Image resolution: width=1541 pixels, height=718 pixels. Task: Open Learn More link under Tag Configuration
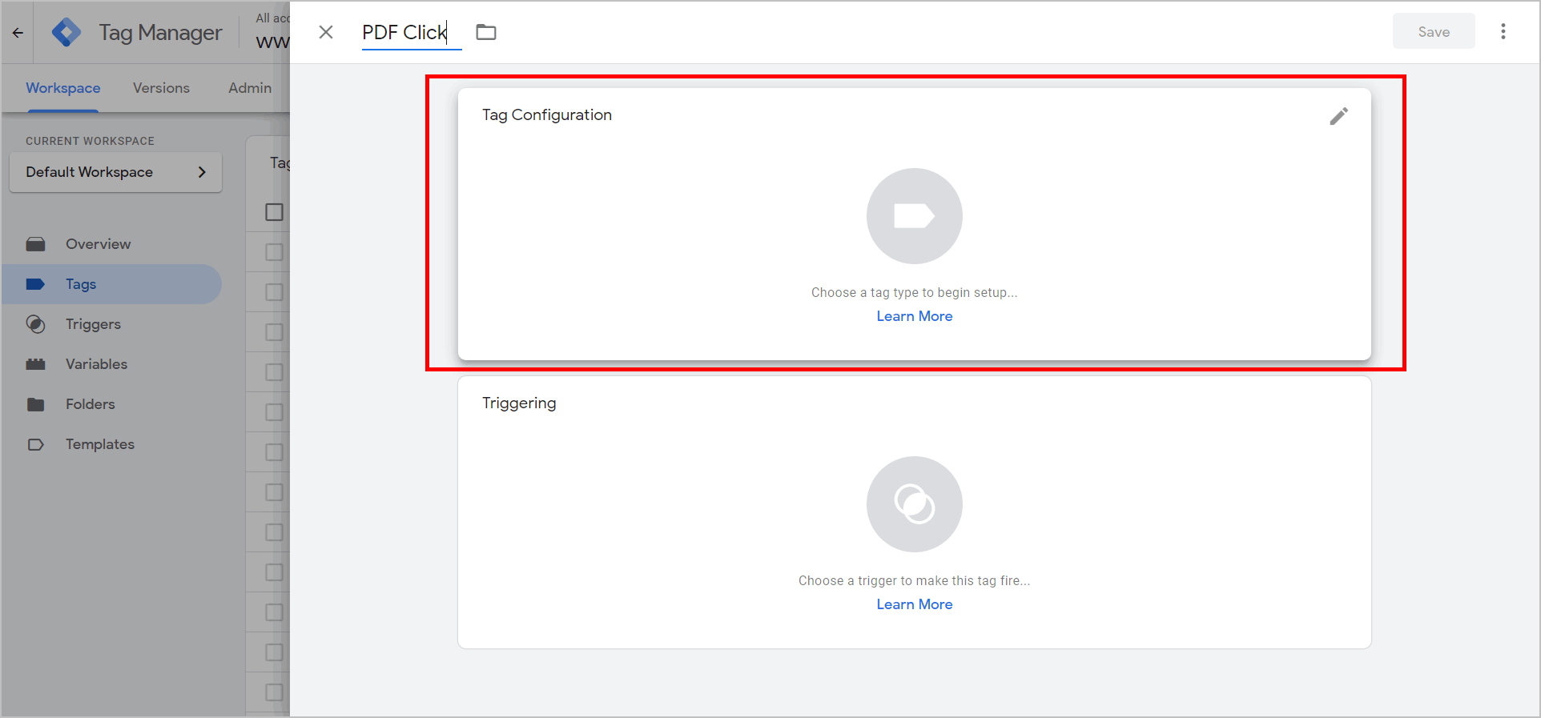coord(915,316)
